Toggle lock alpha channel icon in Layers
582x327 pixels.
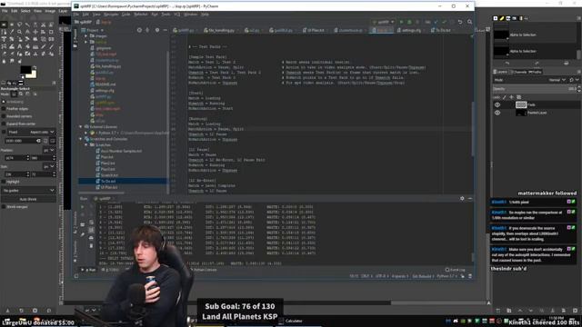(519, 97)
